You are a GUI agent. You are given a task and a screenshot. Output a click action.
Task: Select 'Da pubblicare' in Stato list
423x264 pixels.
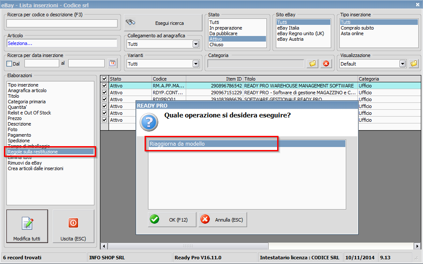(x=237, y=34)
